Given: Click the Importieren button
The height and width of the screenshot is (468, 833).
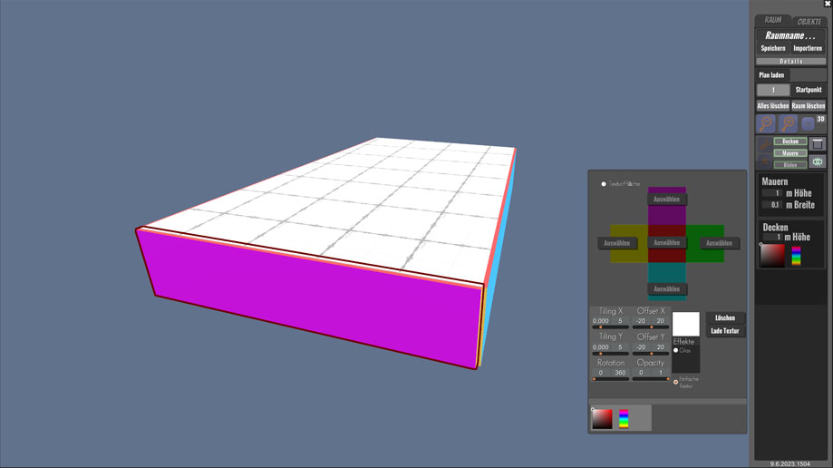Looking at the screenshot, I should (x=808, y=48).
